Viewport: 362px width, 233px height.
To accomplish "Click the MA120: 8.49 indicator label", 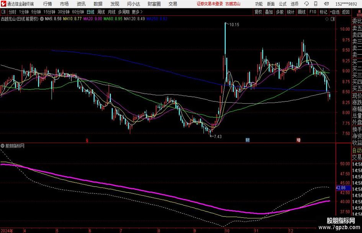I will click(134, 19).
